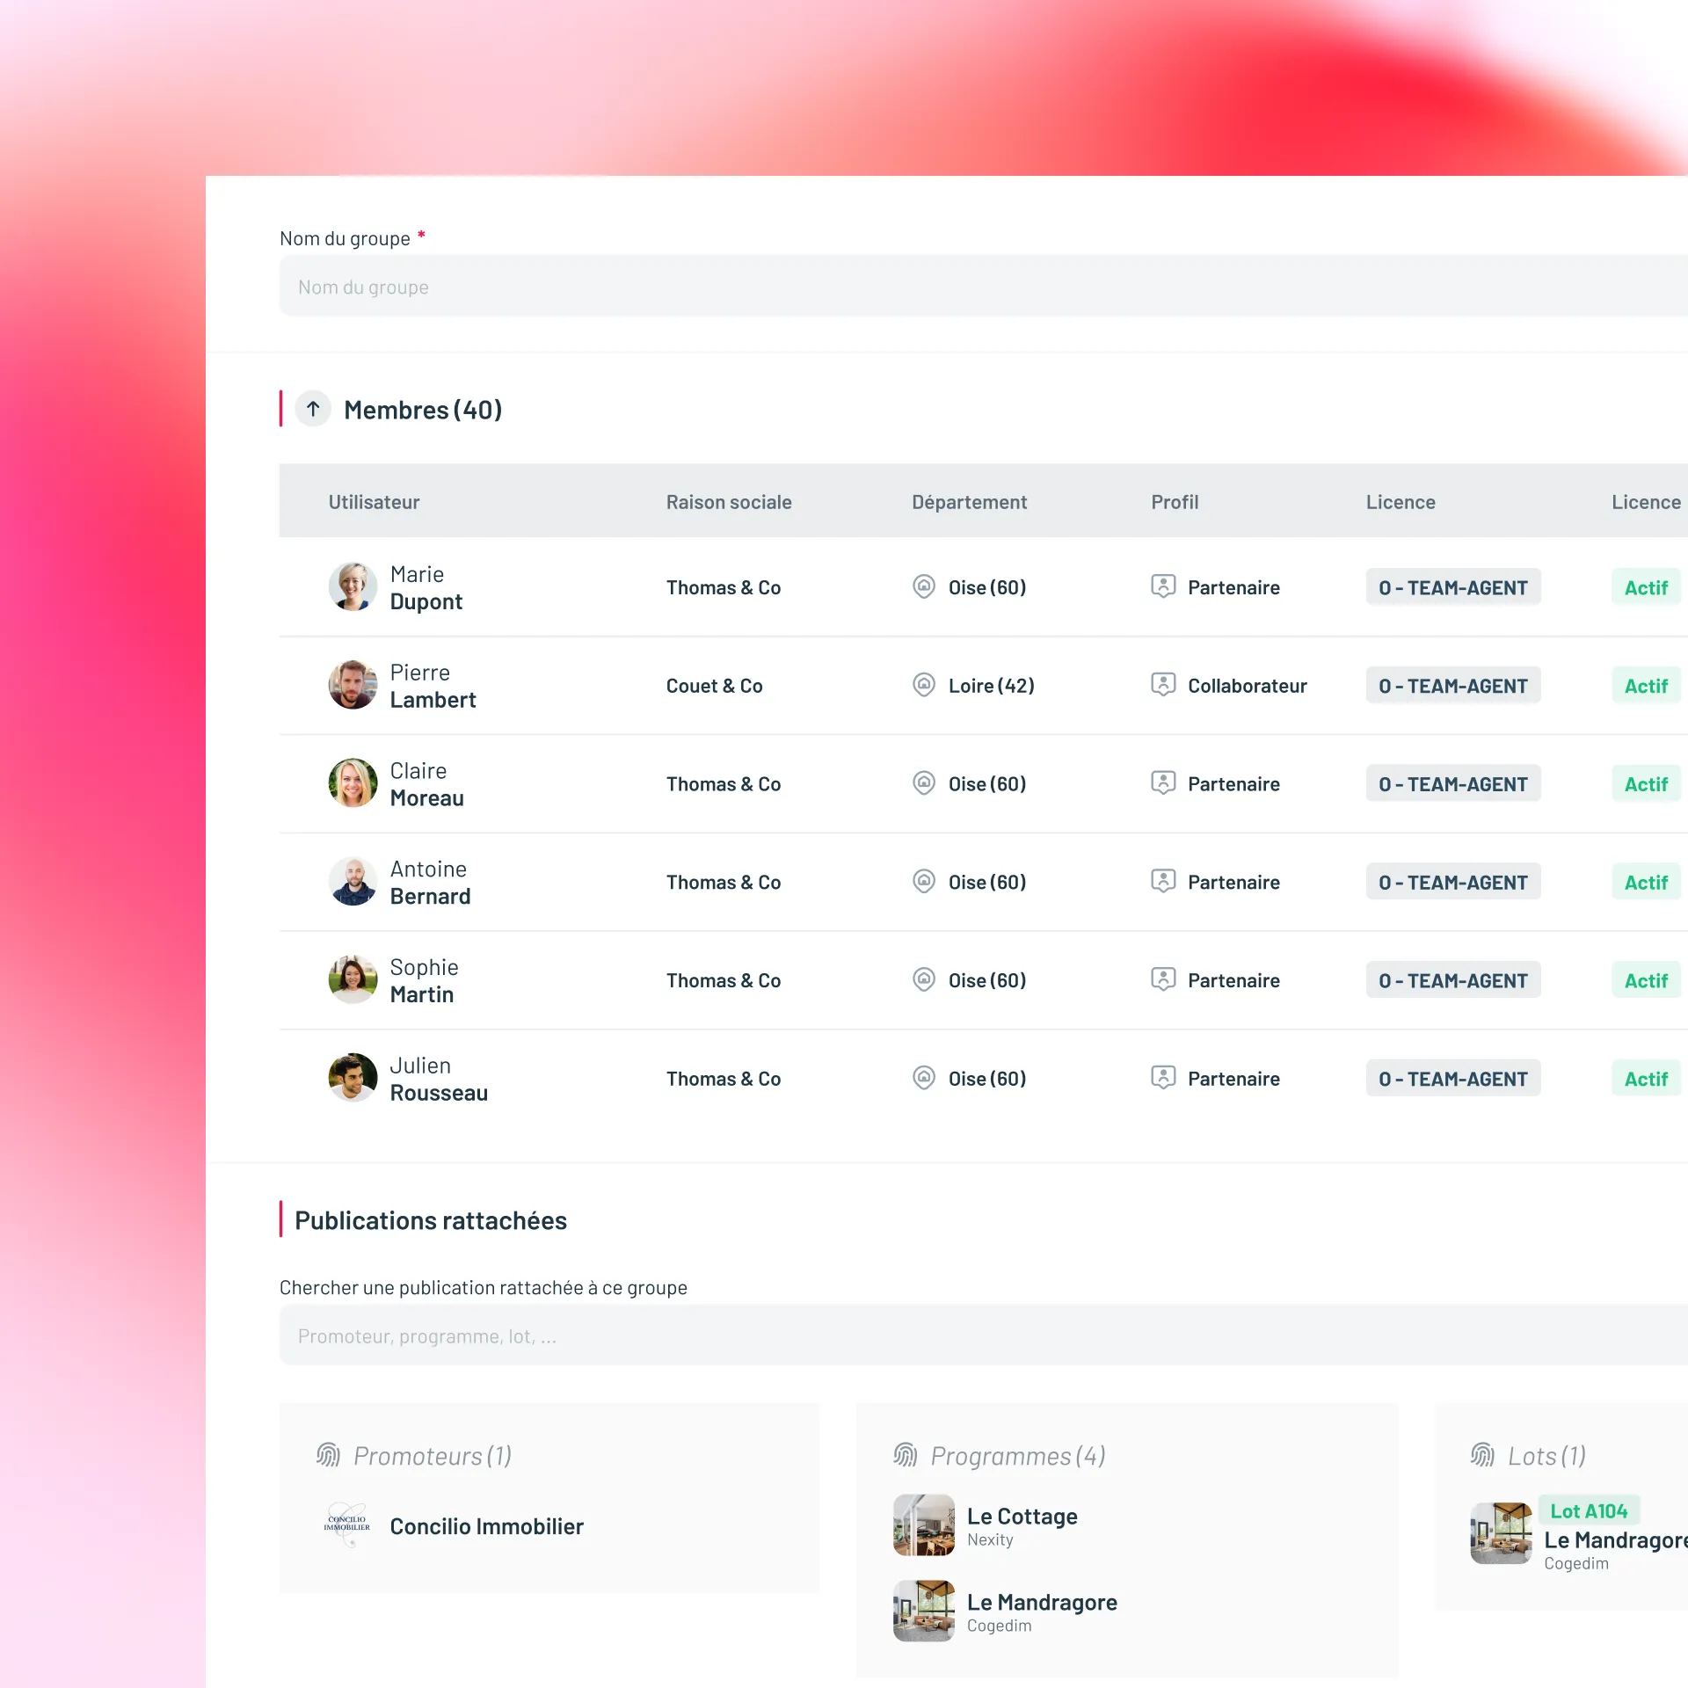Sort by the Département column header
The width and height of the screenshot is (1688, 1688).
tap(969, 502)
